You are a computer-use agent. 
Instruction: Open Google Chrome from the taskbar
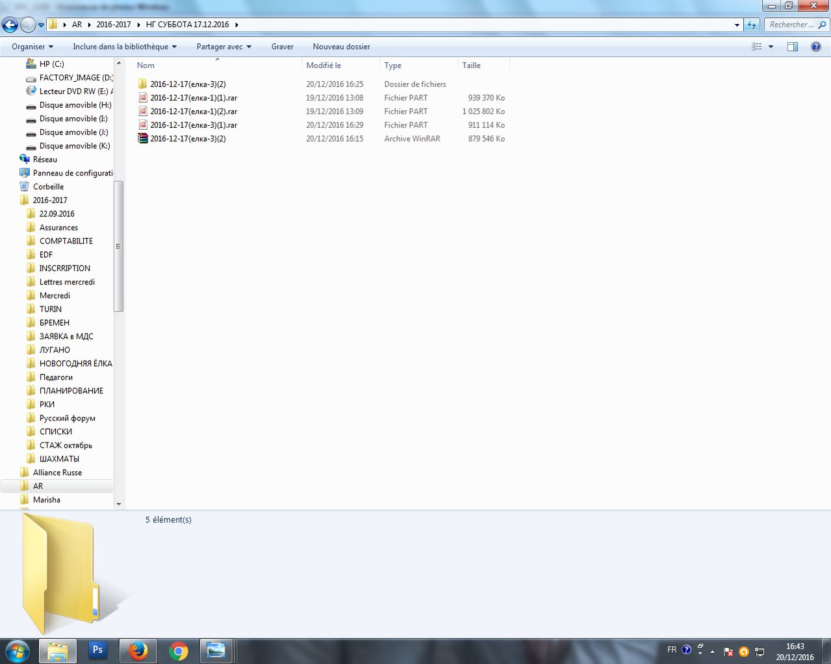tap(178, 650)
